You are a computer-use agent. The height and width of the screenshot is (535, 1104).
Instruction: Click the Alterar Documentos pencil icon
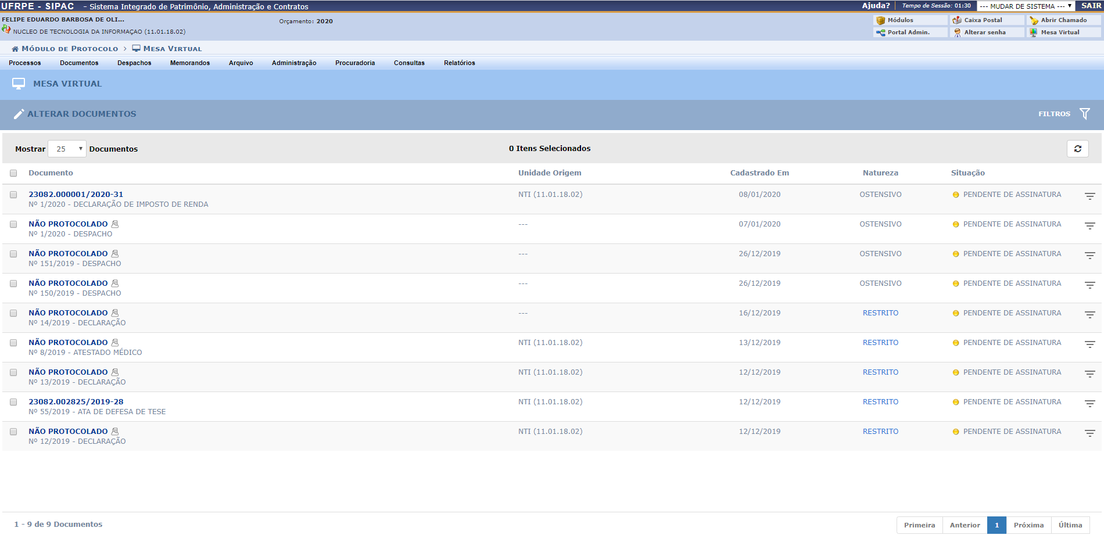[19, 114]
